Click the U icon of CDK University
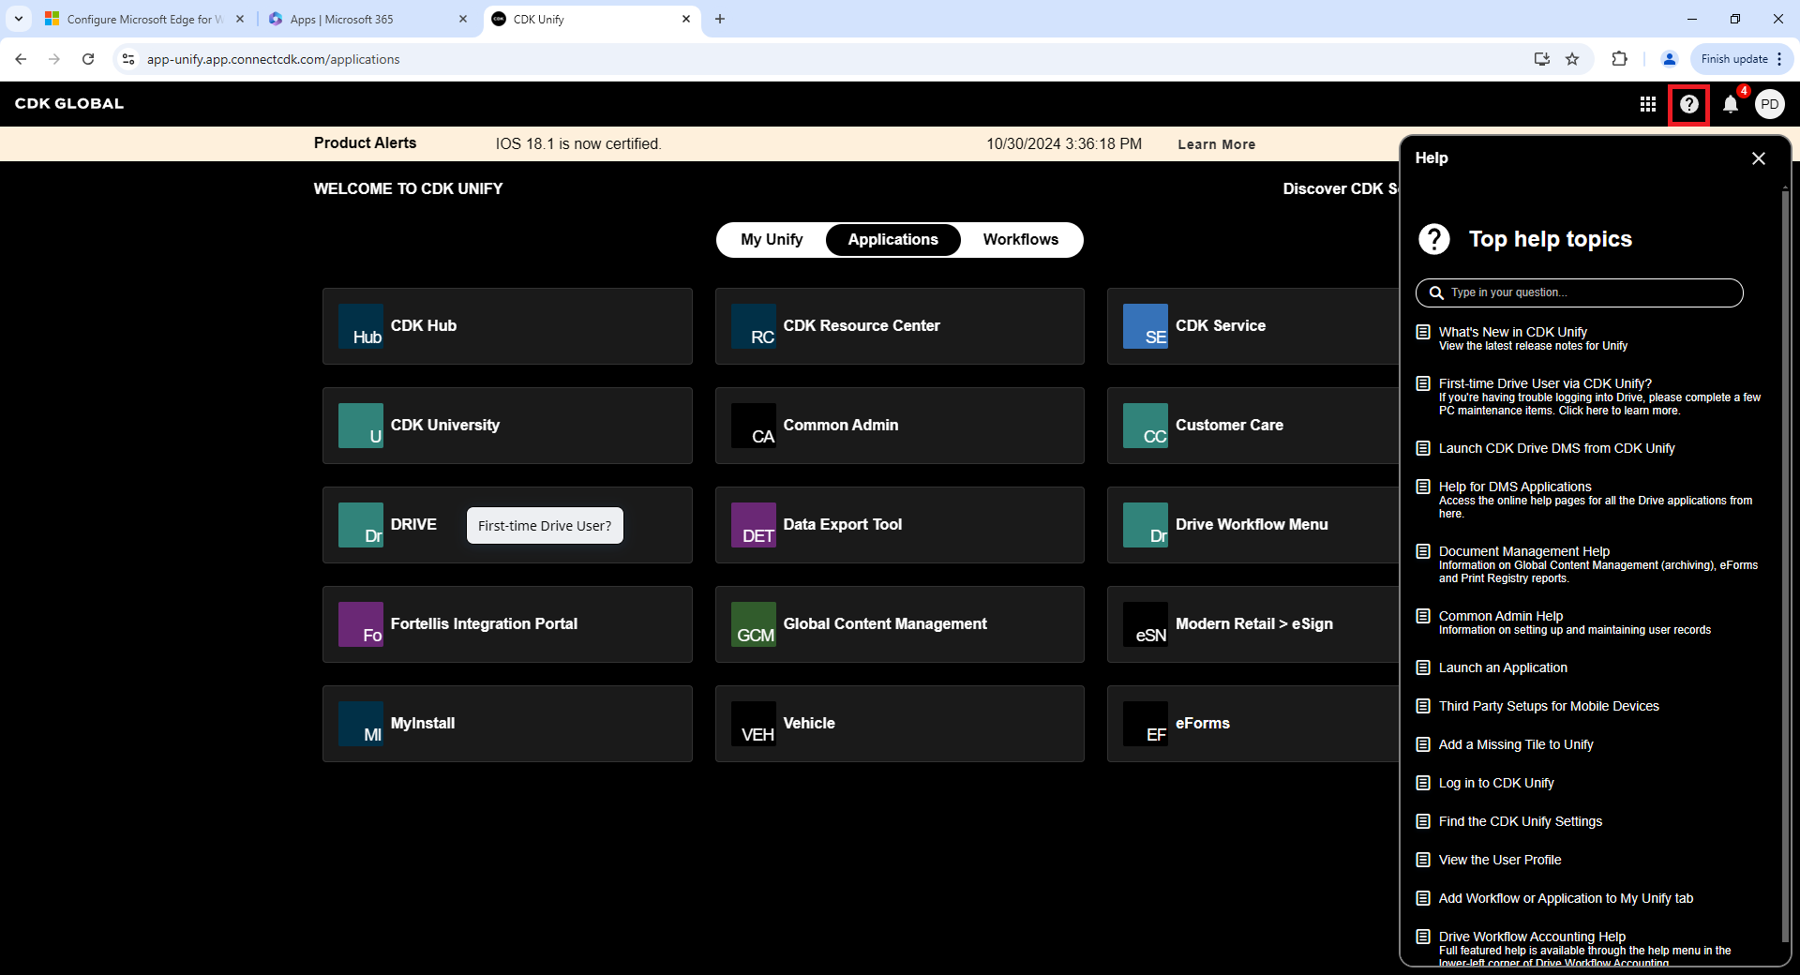 click(x=361, y=426)
